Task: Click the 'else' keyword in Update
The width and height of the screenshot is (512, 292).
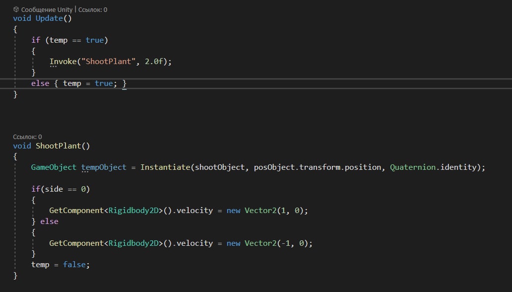Action: click(x=40, y=83)
